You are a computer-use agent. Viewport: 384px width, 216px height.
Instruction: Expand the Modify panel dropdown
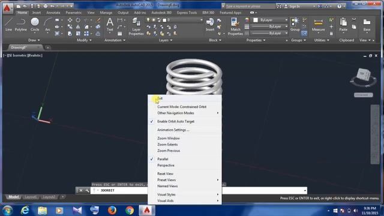pos(84,40)
